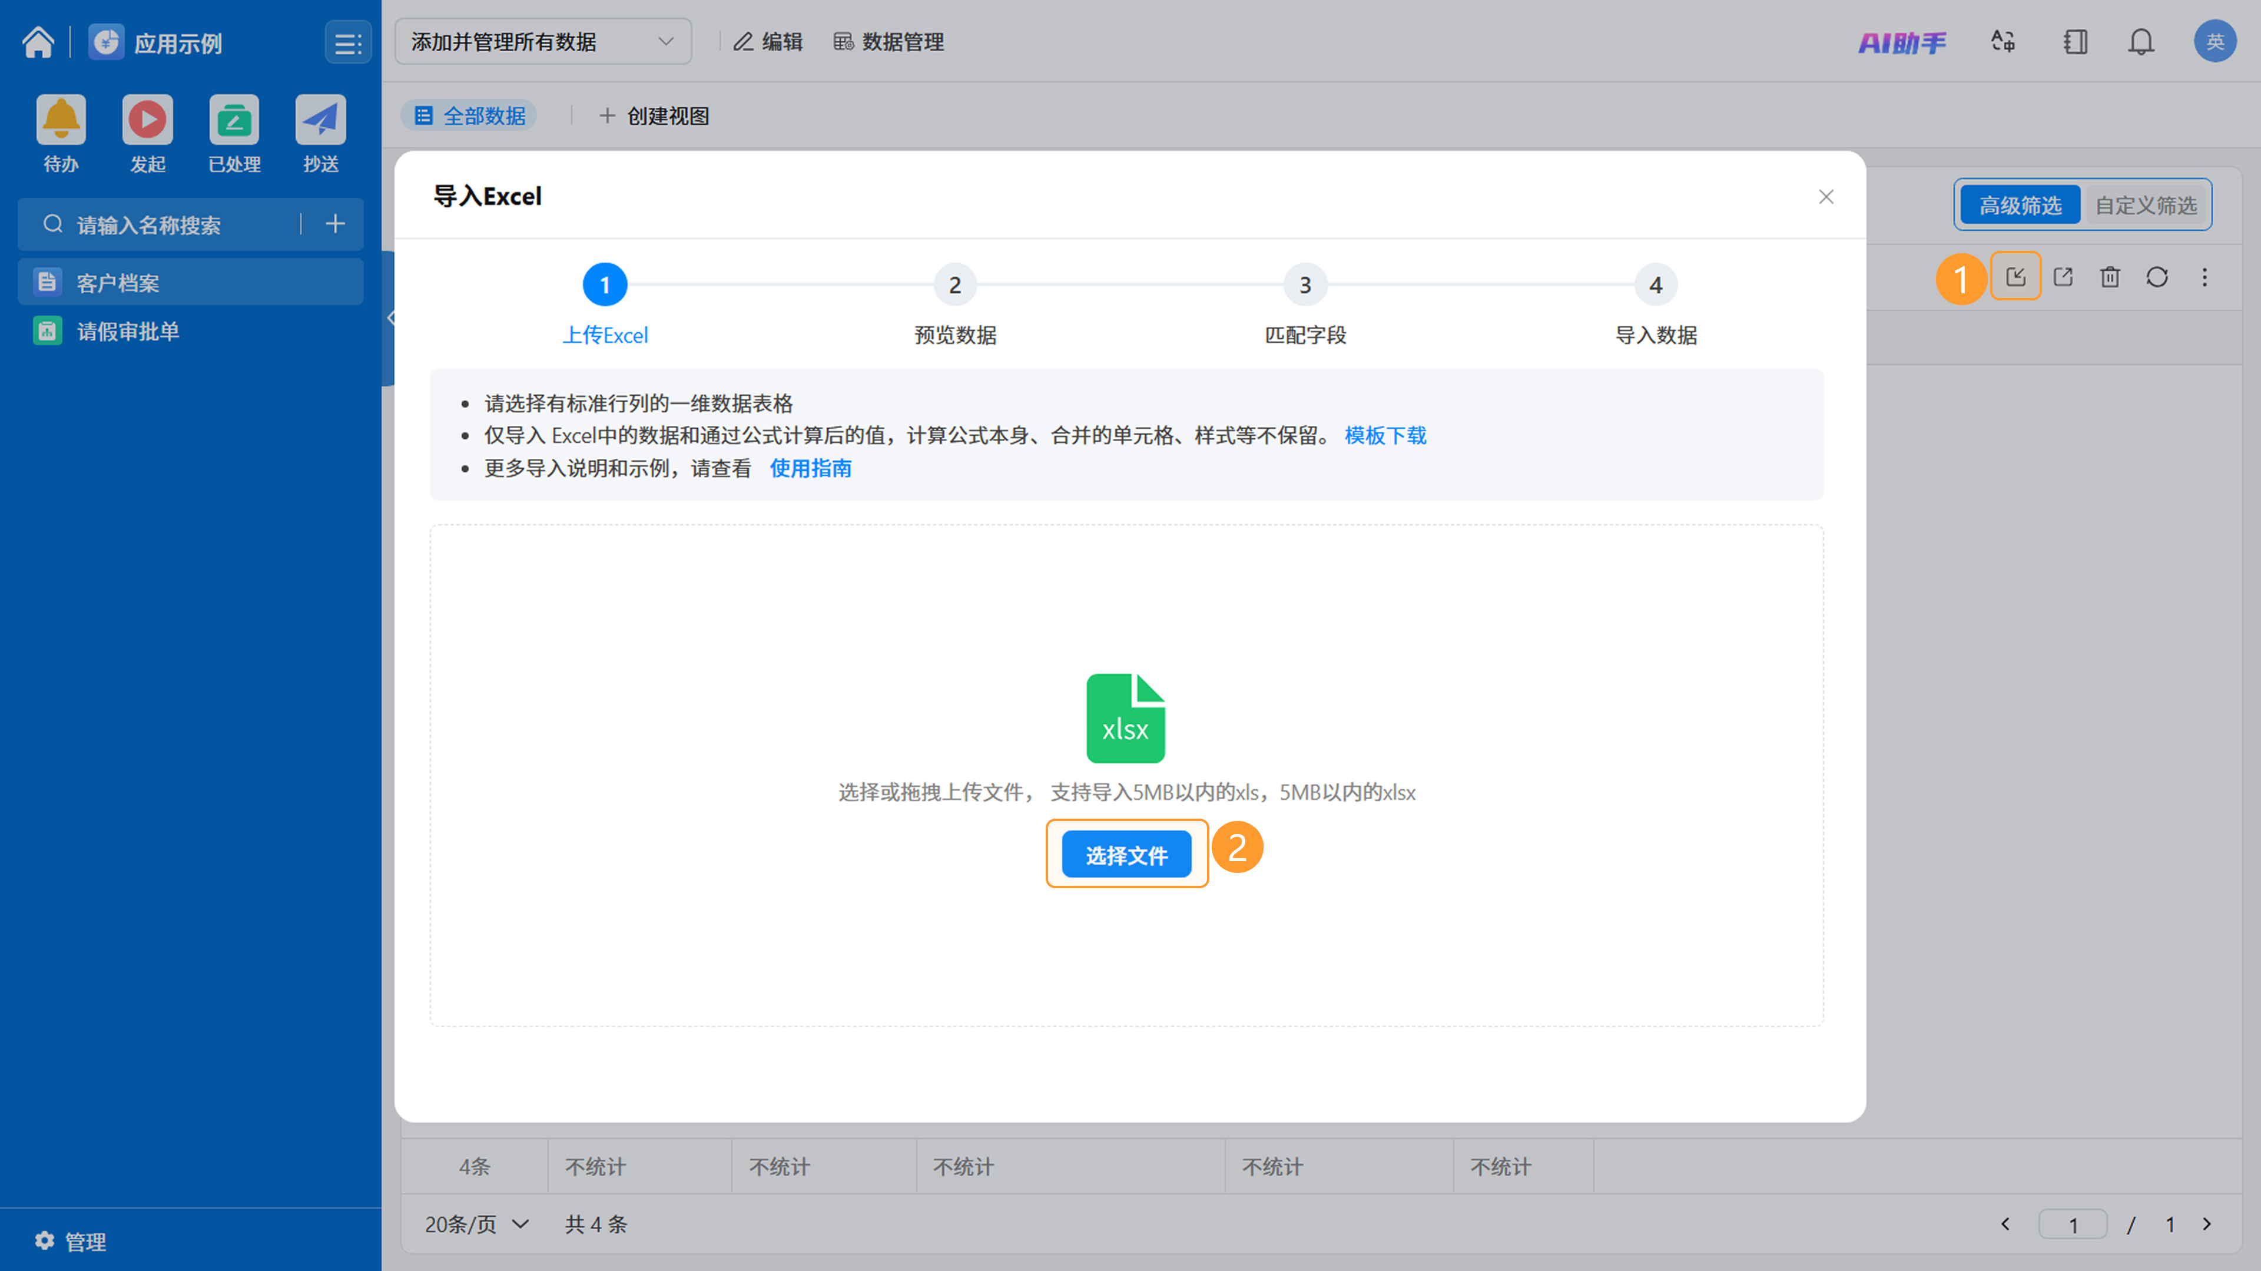This screenshot has height=1271, width=2261.
Task: Select 客户档案 in sidebar
Action: click(x=190, y=282)
